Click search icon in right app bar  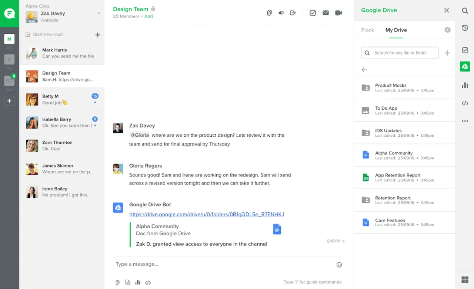(465, 11)
